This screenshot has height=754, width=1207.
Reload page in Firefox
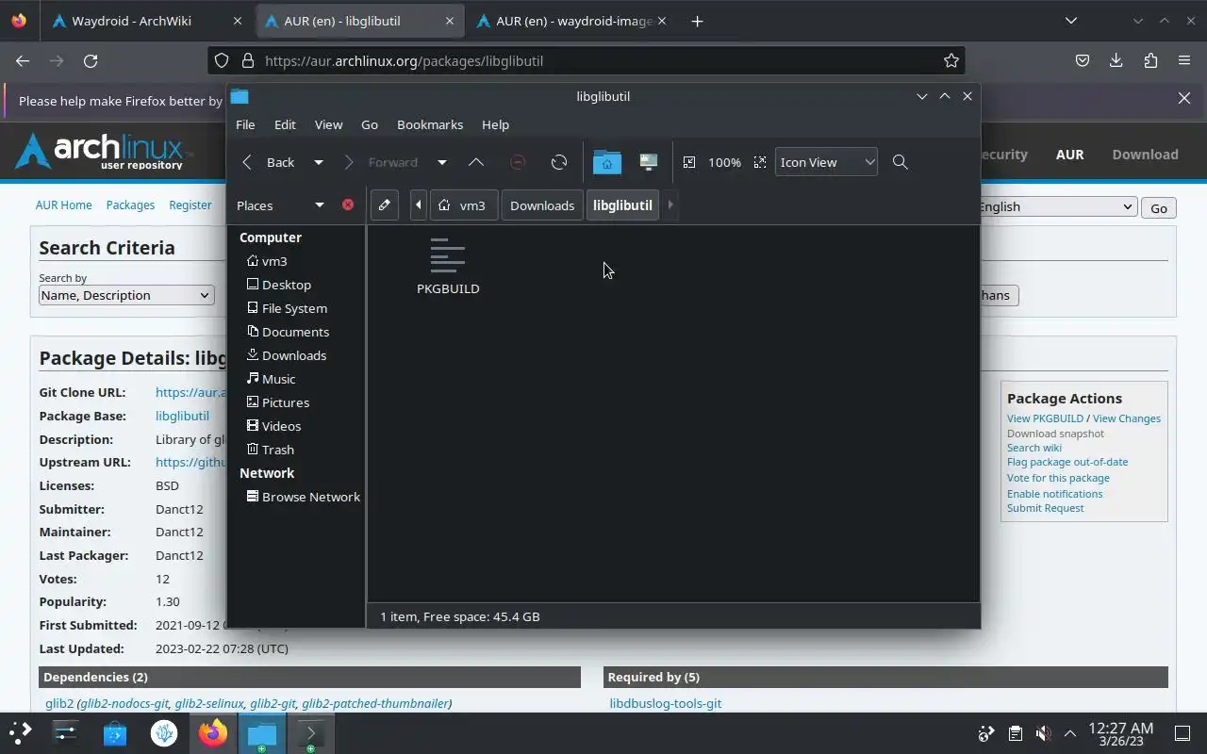point(91,60)
